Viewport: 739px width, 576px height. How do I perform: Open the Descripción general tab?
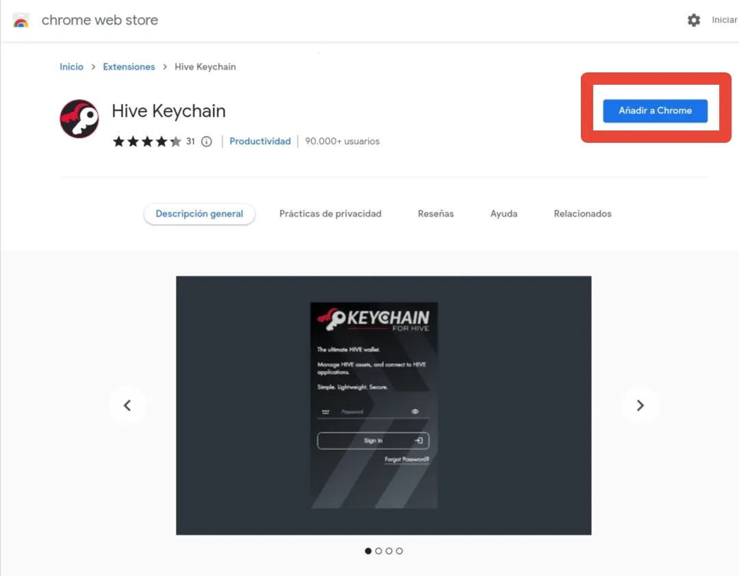(199, 214)
